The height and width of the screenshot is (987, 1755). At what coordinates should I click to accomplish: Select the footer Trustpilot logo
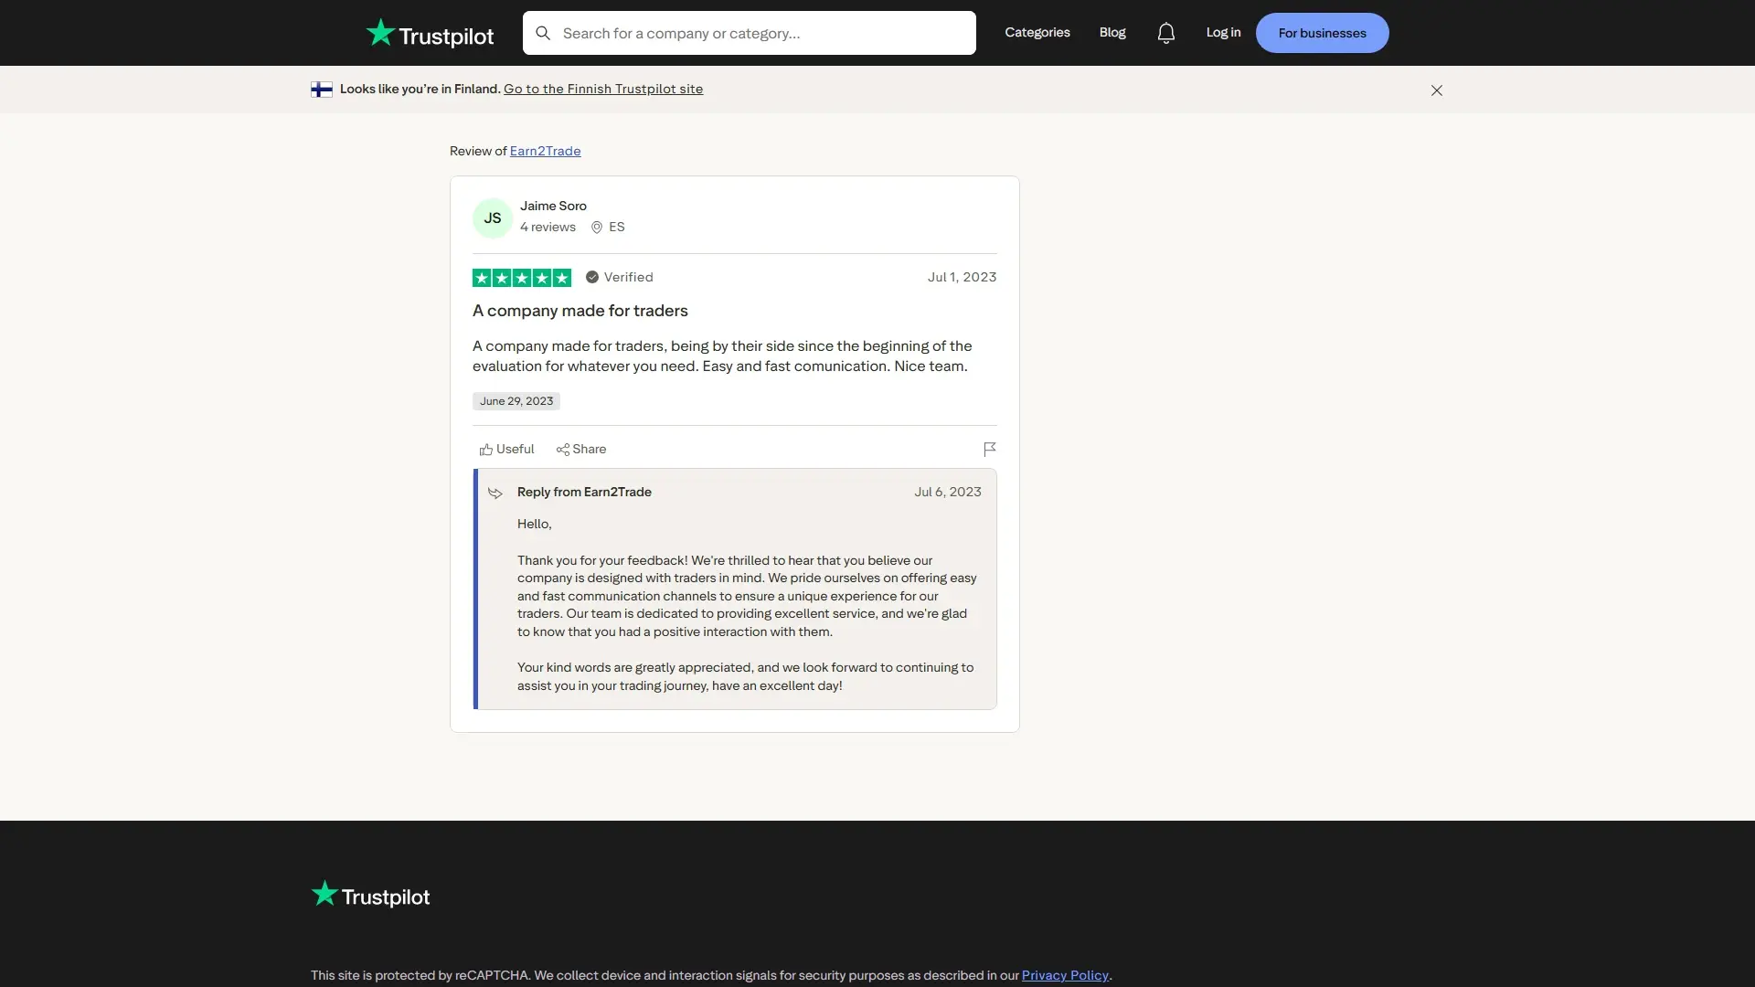(x=369, y=894)
